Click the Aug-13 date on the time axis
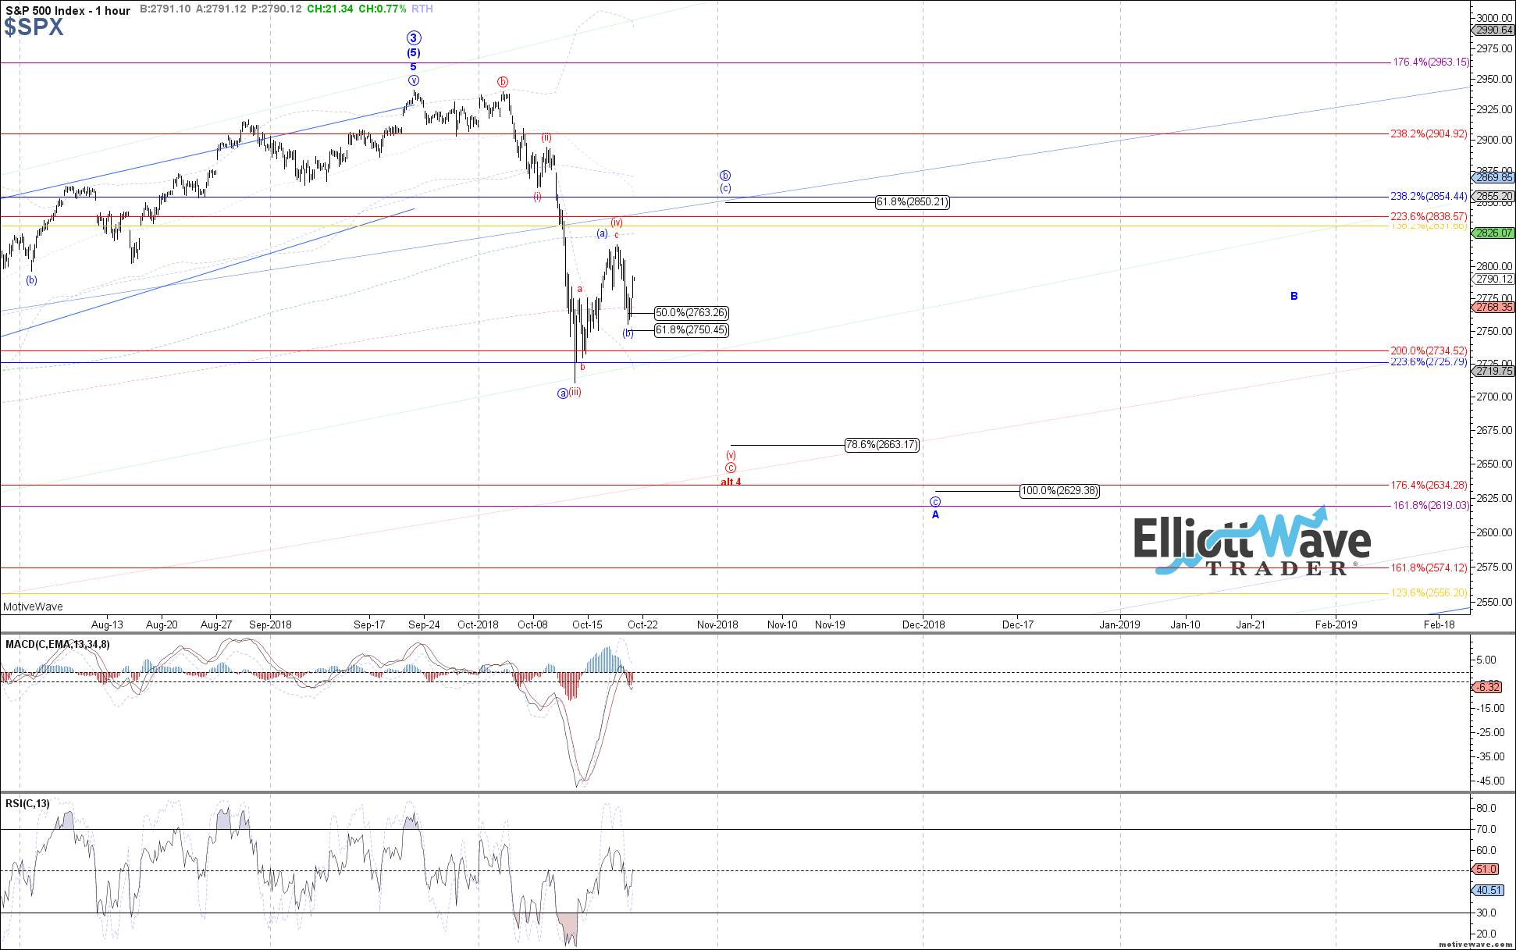 point(107,624)
